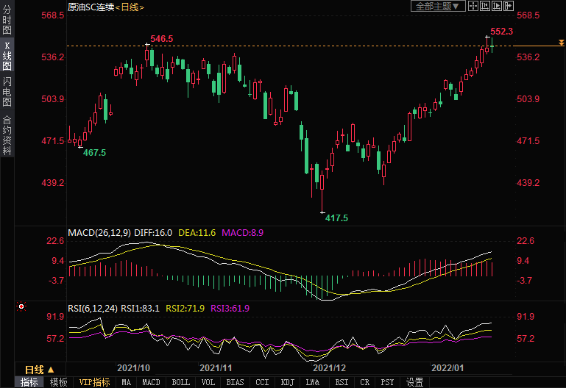
Task: Open the 全部主题 theme dropdown
Action: coord(437,7)
